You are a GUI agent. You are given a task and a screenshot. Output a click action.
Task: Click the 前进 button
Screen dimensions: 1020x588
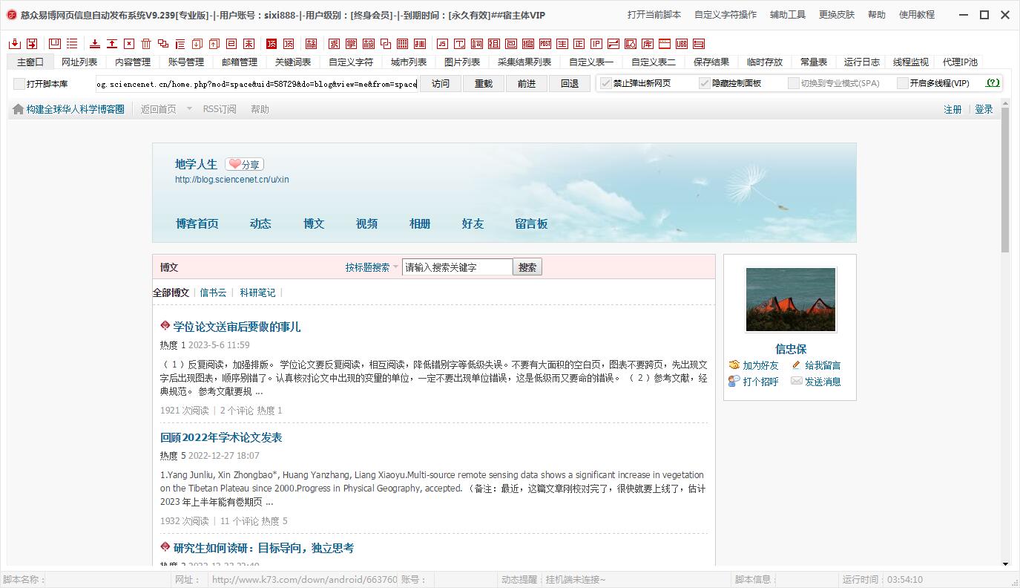point(527,84)
